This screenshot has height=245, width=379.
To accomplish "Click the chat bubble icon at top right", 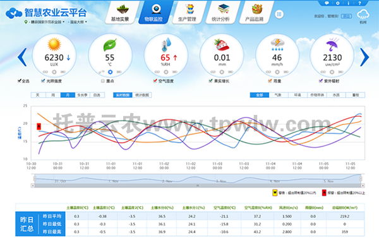I will 327,3.
